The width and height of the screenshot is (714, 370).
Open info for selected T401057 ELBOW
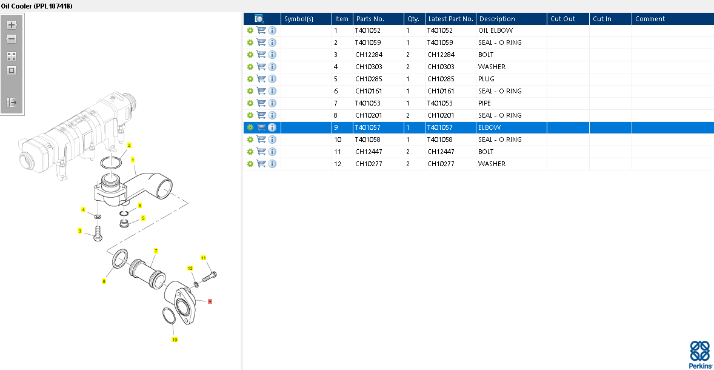click(272, 127)
